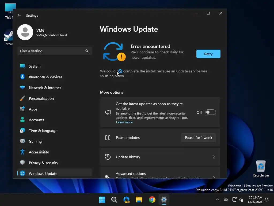
Task: Select Windows Update in sidebar
Action: (x=55, y=174)
